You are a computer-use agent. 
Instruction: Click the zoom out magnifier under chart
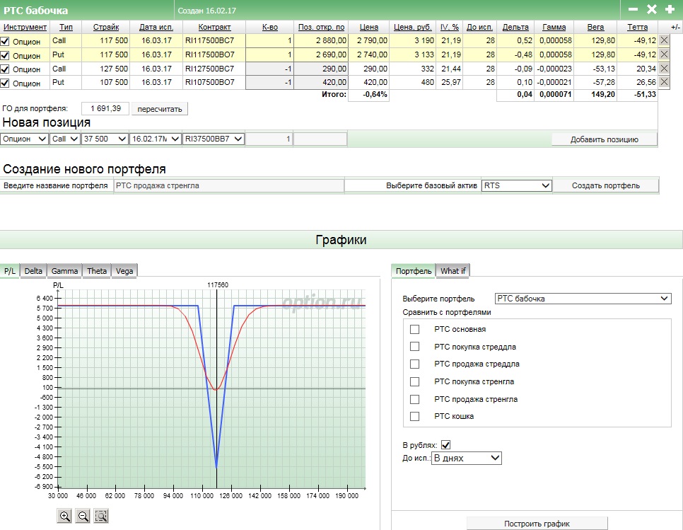pyautogui.click(x=83, y=516)
